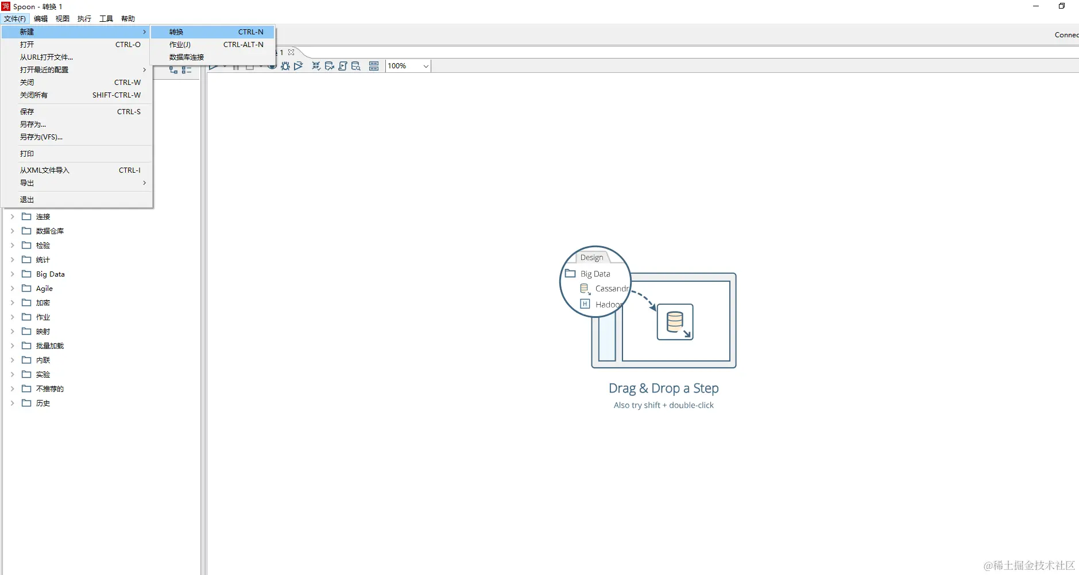Viewport: 1079px width, 575px height.
Task: Click 打开 CTRL-O menu entry
Action: 77,45
